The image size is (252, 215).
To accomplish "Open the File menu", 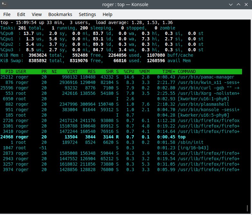I will (7, 14).
